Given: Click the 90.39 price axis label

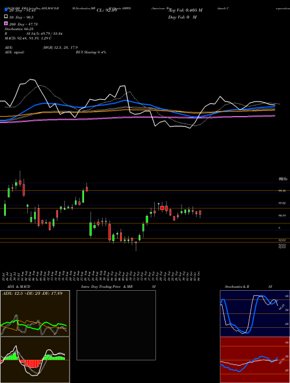Looking at the screenshot, I should [282, 215].
